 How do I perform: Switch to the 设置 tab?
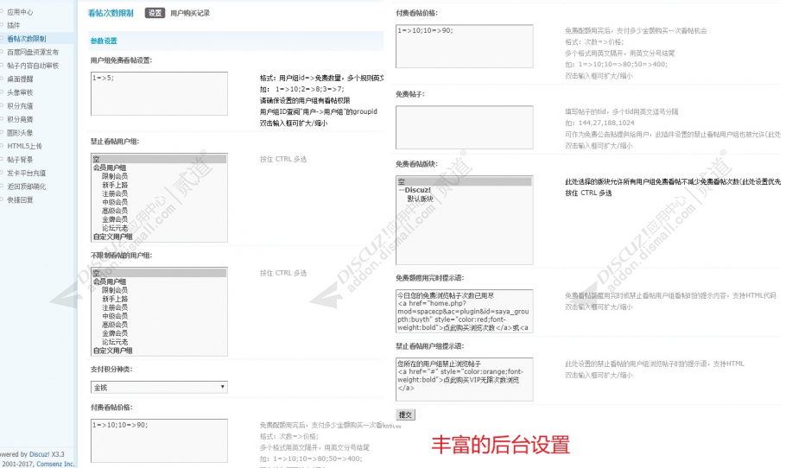(155, 13)
